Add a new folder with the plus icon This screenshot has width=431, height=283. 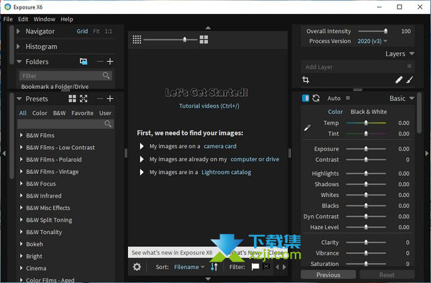point(110,61)
